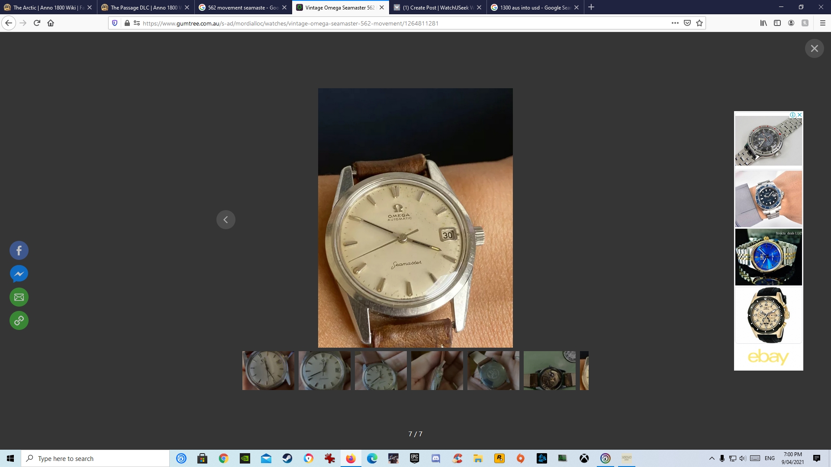Viewport: 831px width, 467px height.
Task: Share via Messenger icon
Action: 19,274
